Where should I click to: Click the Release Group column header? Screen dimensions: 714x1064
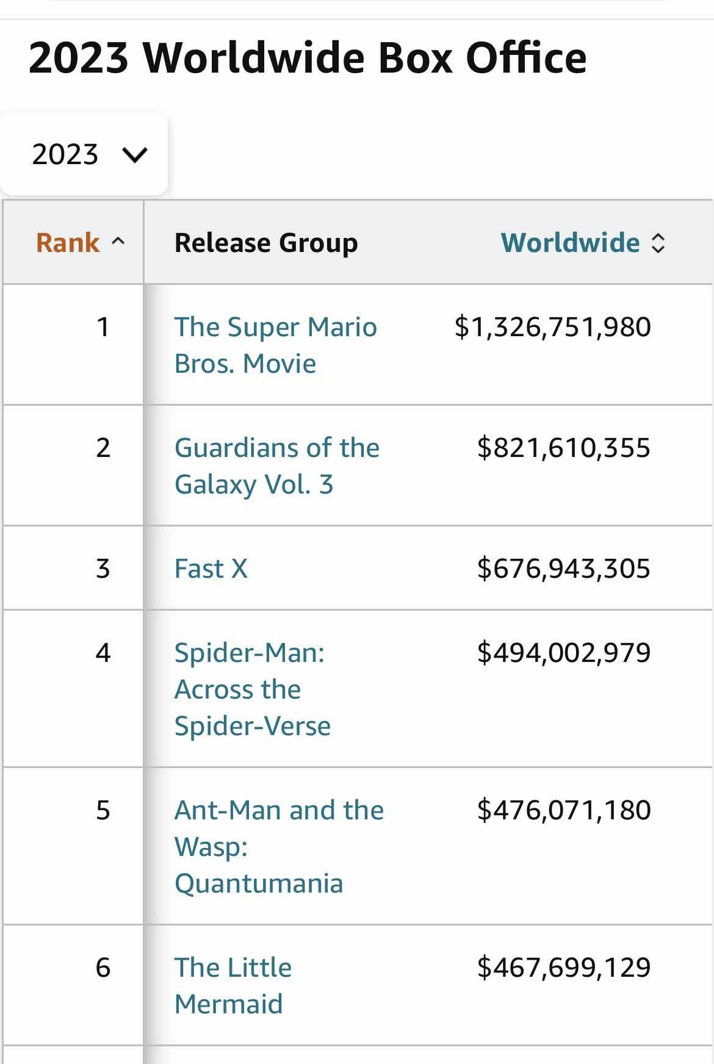[266, 243]
